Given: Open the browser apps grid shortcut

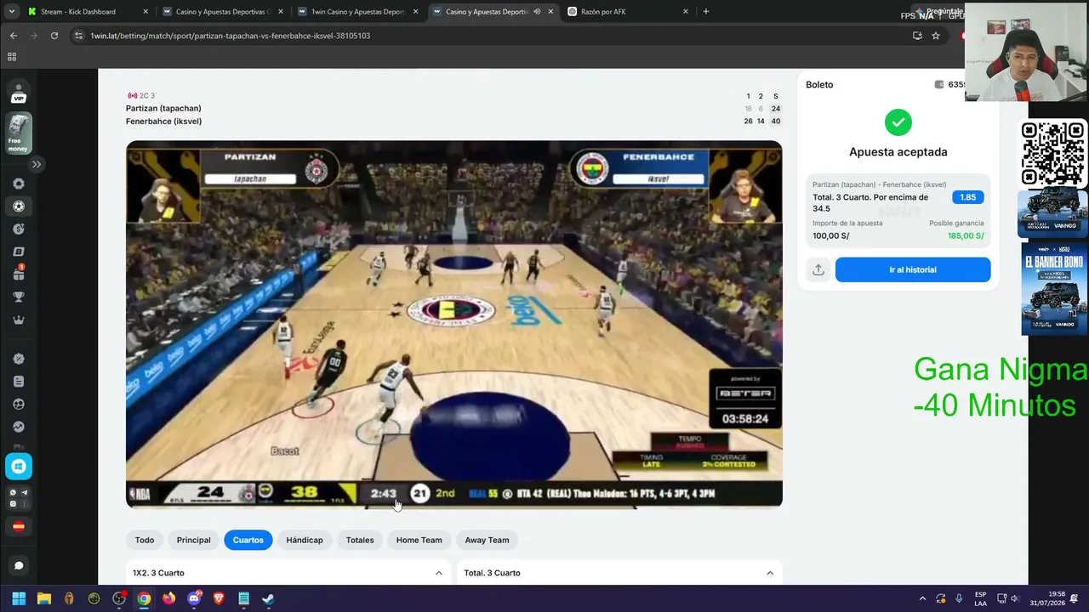Looking at the screenshot, I should pyautogui.click(x=12, y=57).
